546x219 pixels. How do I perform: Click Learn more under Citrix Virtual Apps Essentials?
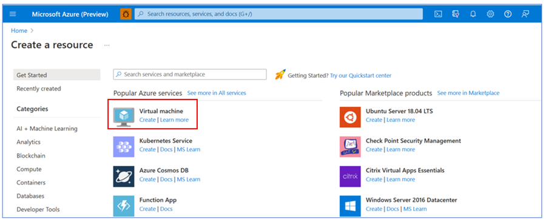click(401, 180)
